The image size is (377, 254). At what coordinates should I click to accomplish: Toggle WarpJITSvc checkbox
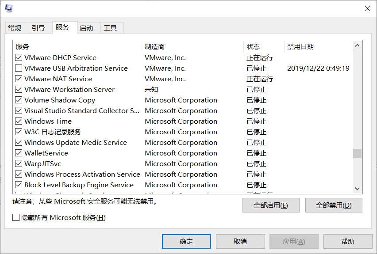click(19, 163)
